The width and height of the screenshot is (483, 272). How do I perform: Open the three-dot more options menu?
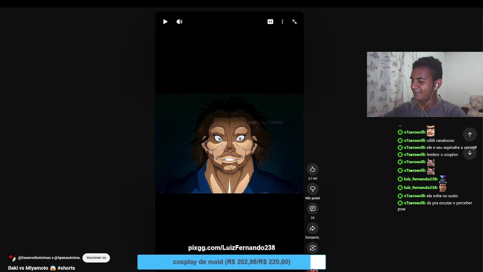(282, 22)
